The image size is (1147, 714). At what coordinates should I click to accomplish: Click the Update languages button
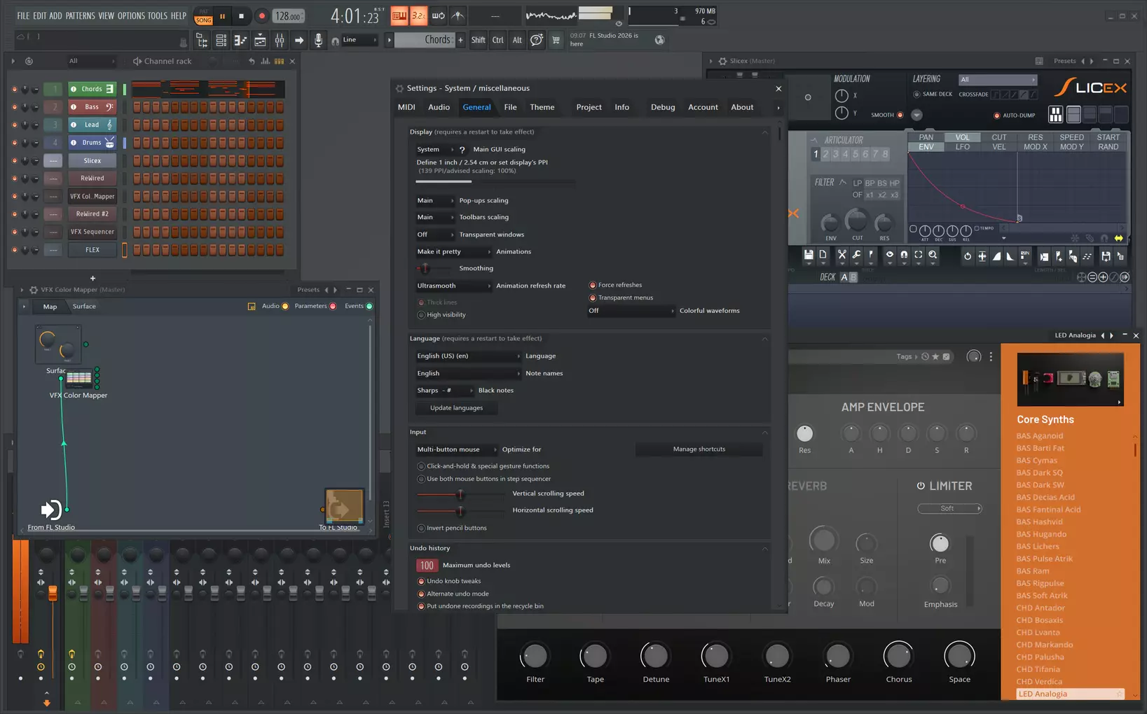[x=456, y=408]
